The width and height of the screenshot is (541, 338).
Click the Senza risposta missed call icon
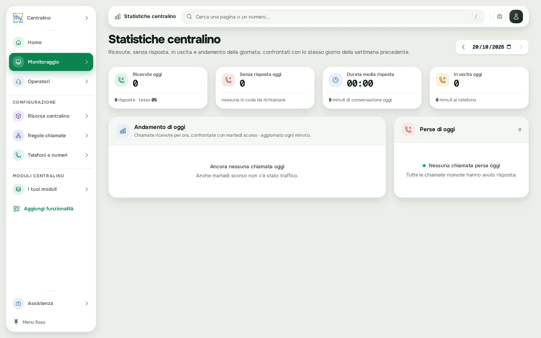[x=228, y=80]
